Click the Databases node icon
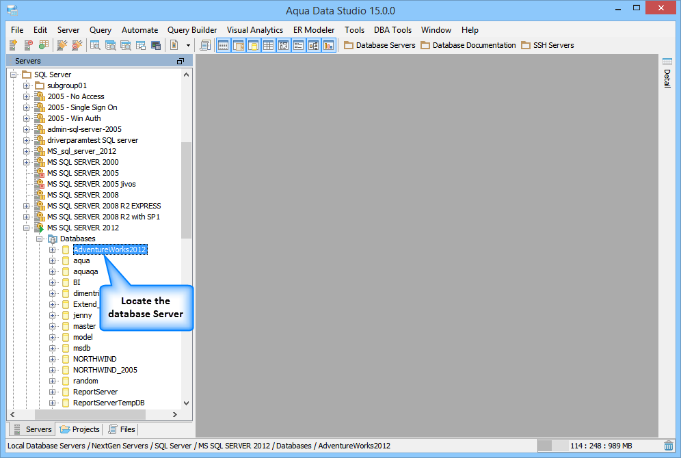This screenshot has height=458, width=681. (x=53, y=239)
